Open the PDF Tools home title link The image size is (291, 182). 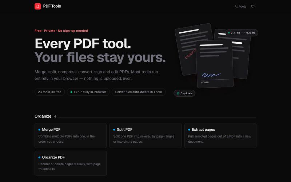tap(52, 6)
